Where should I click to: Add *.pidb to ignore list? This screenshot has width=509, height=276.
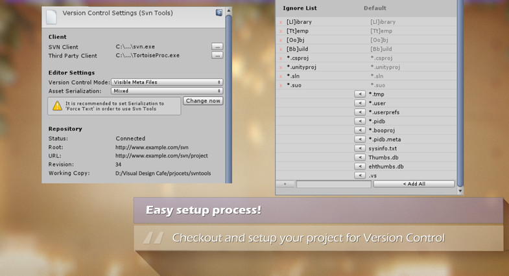[x=360, y=121]
